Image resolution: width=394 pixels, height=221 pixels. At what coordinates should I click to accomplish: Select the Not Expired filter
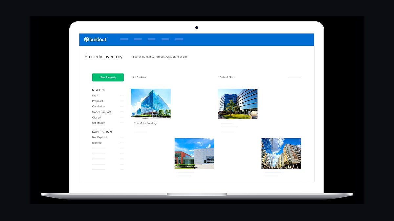99,137
